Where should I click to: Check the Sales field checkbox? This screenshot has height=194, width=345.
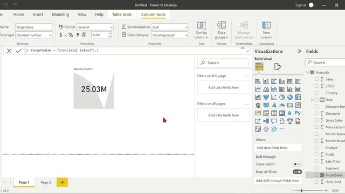tap(316, 79)
